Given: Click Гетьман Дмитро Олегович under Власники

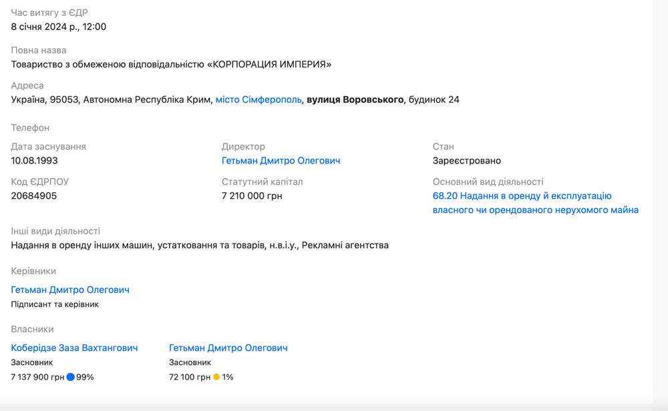Looking at the screenshot, I should (x=228, y=348).
